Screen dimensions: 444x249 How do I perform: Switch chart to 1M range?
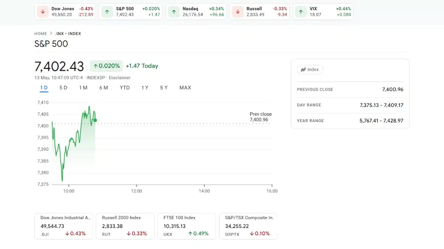point(83,88)
